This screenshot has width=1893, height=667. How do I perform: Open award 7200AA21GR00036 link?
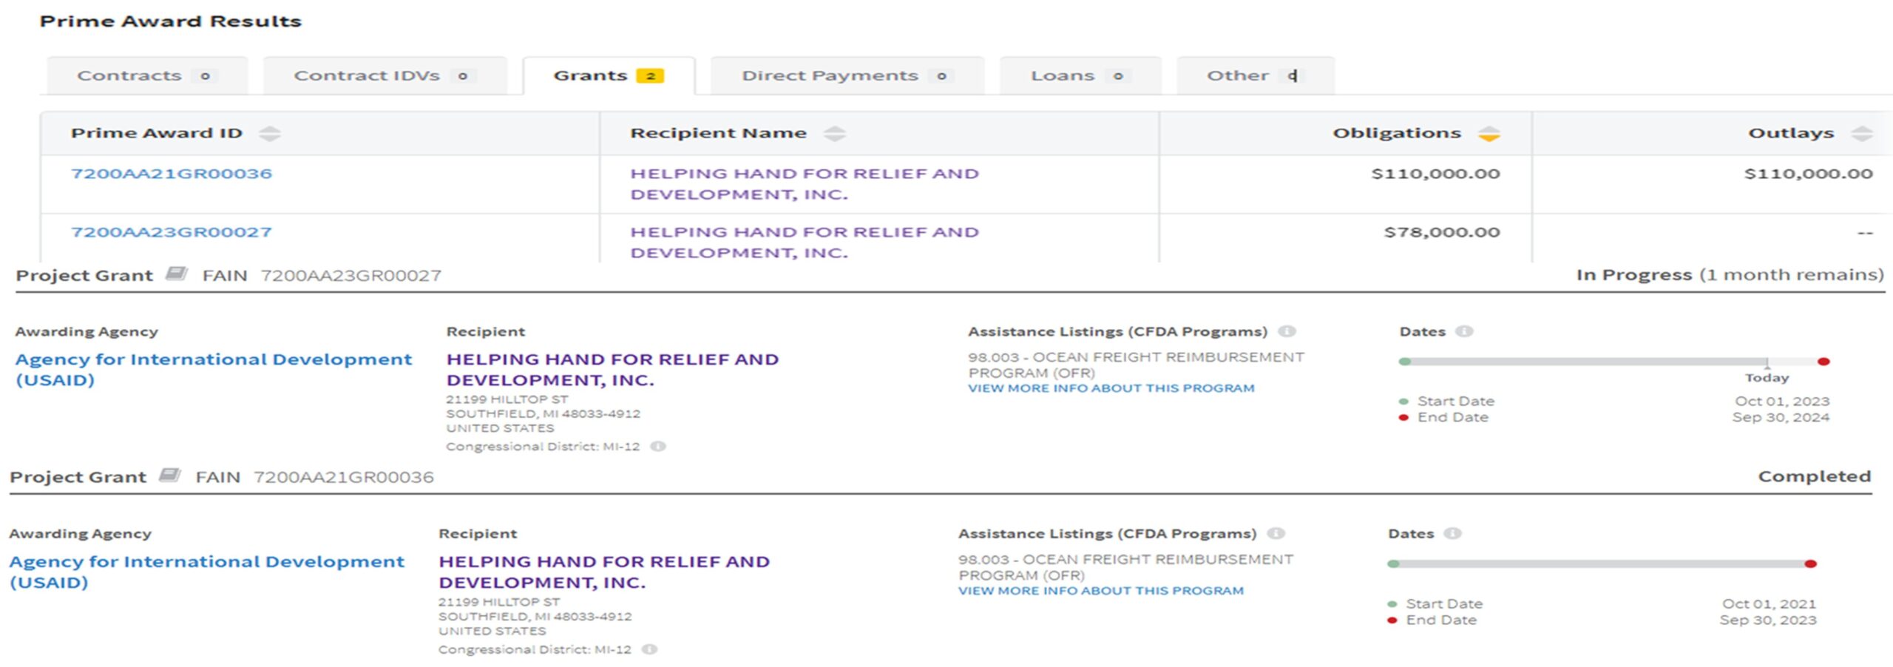coord(172,174)
